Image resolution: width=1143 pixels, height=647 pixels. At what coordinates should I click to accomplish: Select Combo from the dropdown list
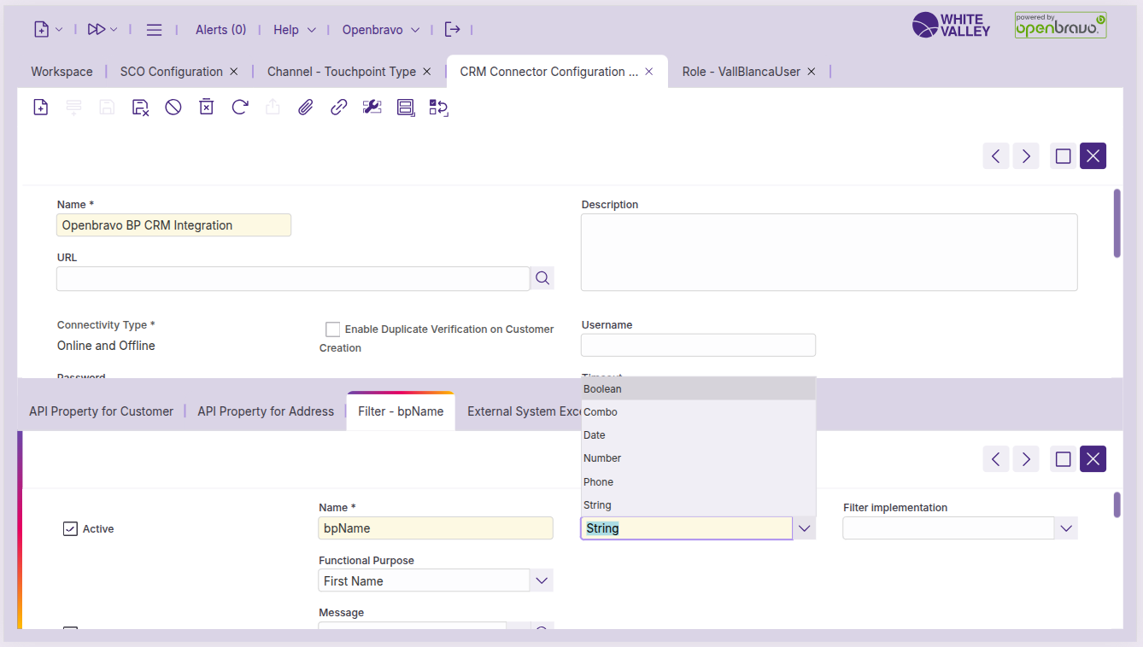point(601,412)
